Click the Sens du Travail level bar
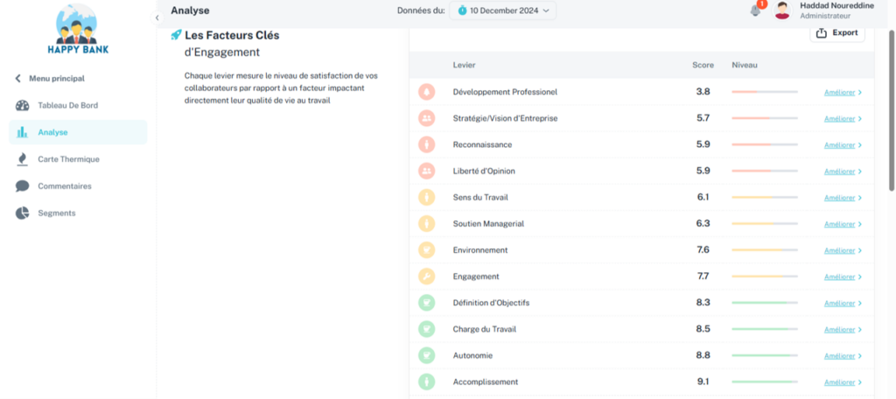896x399 pixels. [x=764, y=198]
